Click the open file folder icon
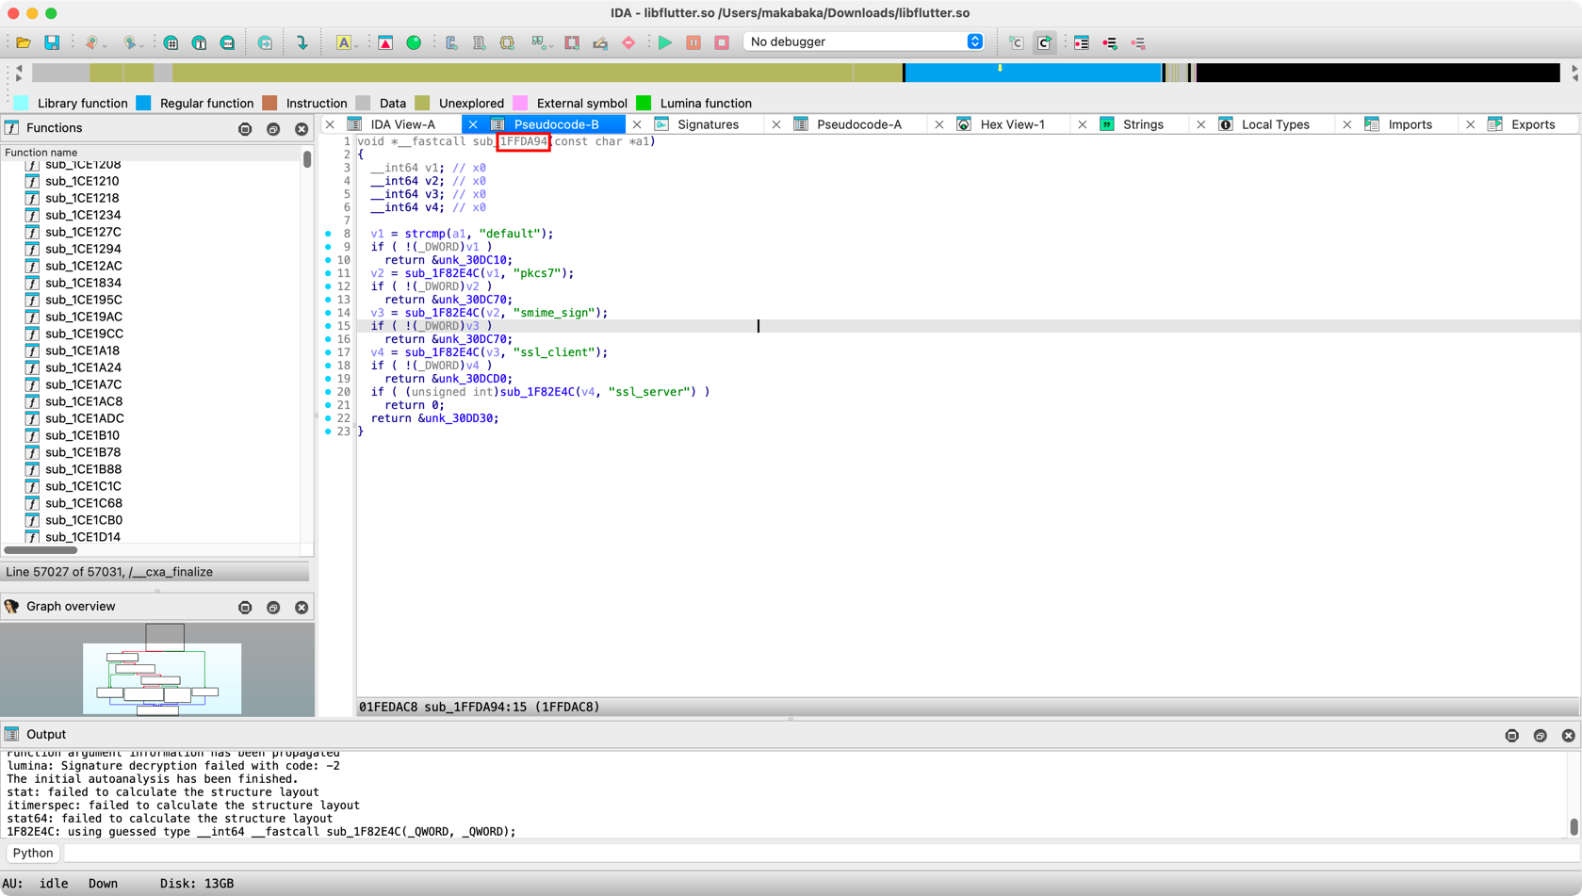 pos(24,42)
